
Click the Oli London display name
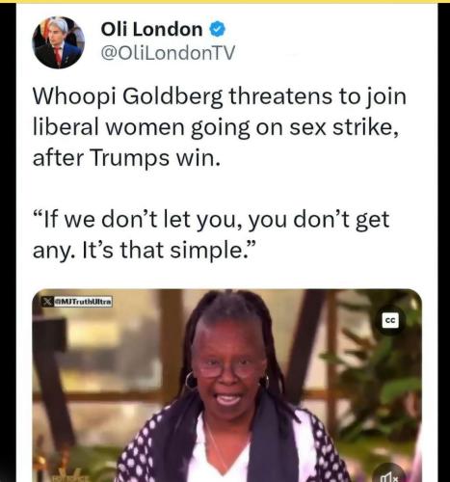tap(151, 29)
